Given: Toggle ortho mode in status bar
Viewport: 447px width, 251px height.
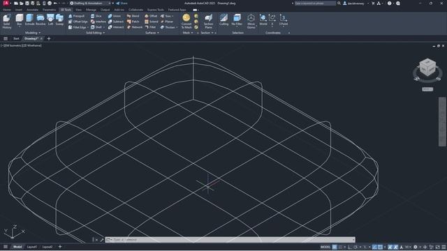Looking at the screenshot, I should 350,247.
